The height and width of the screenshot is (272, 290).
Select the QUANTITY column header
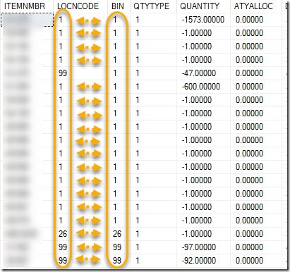click(200, 6)
